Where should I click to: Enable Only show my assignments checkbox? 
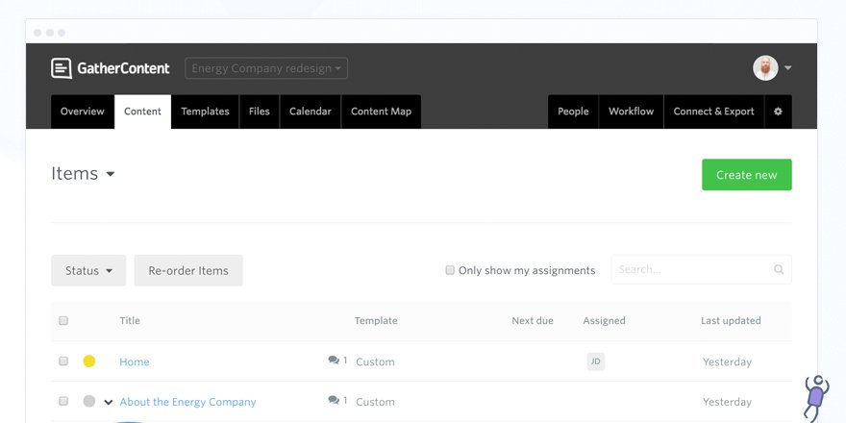click(450, 271)
